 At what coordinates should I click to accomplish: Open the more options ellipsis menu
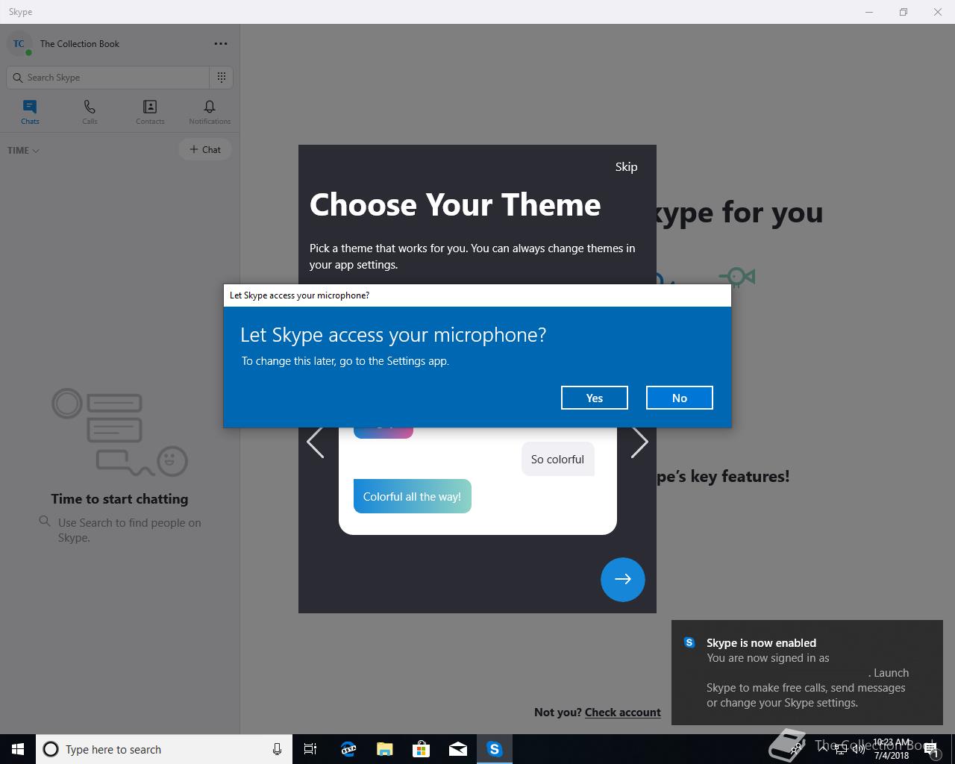(x=221, y=44)
